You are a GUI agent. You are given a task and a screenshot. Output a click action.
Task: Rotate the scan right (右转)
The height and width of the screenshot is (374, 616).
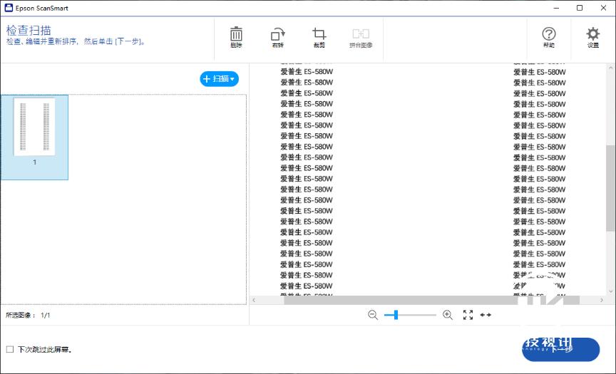(278, 37)
